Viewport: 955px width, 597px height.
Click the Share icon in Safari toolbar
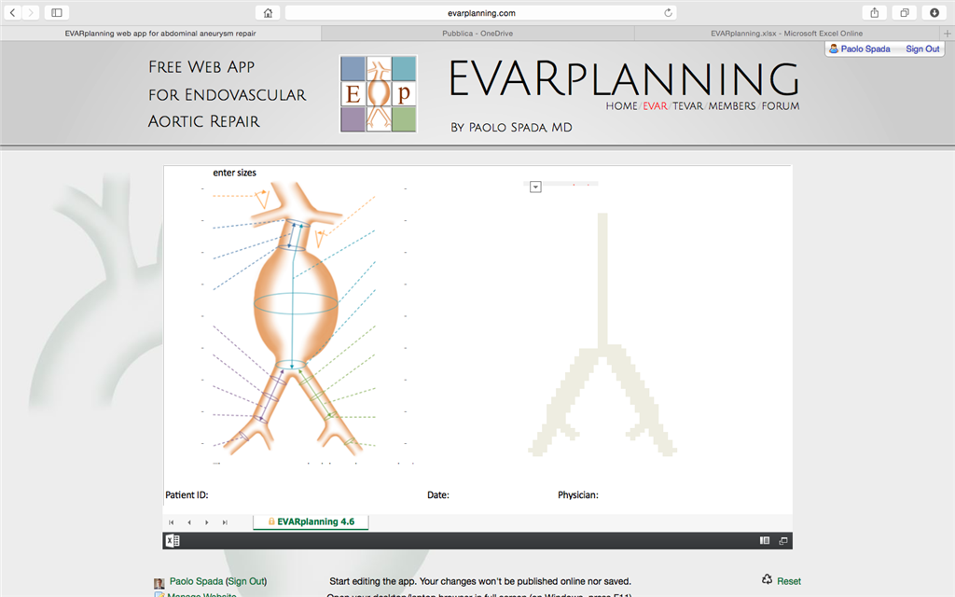pos(874,12)
